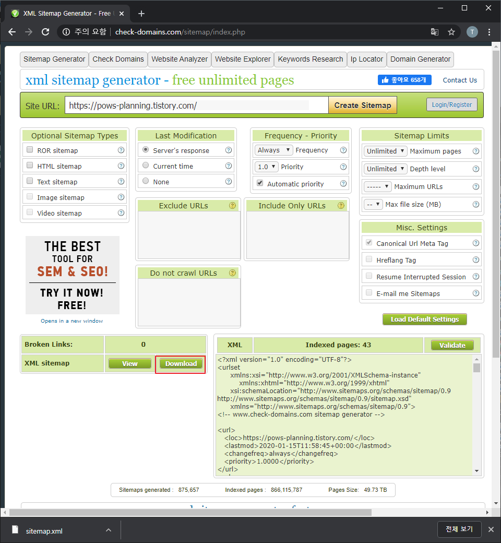Click the browser forward arrow

(x=29, y=32)
